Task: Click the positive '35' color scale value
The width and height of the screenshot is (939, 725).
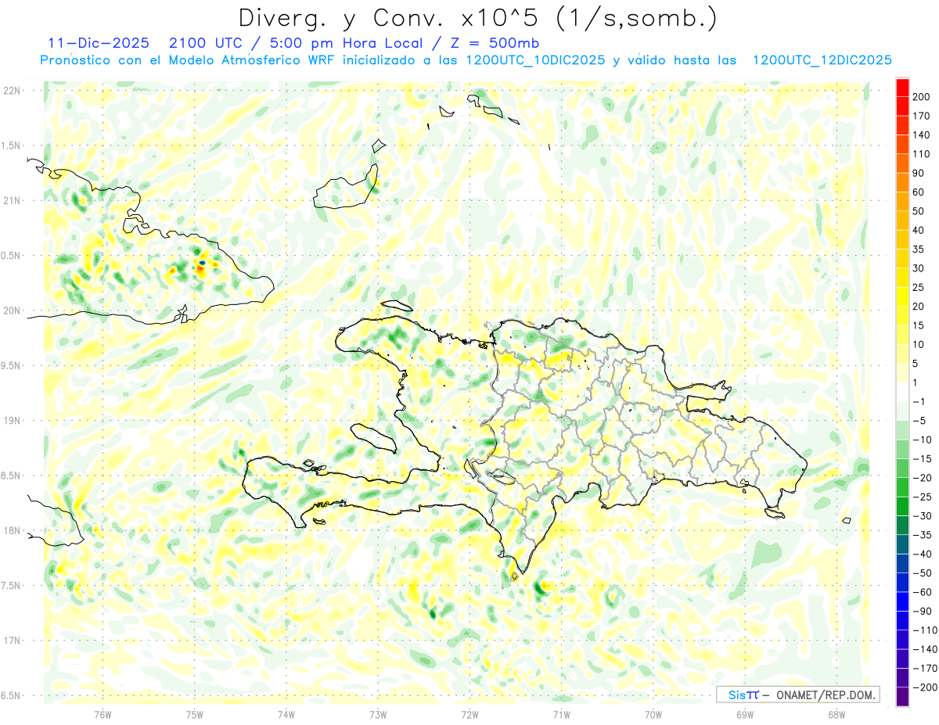Action: 919,249
